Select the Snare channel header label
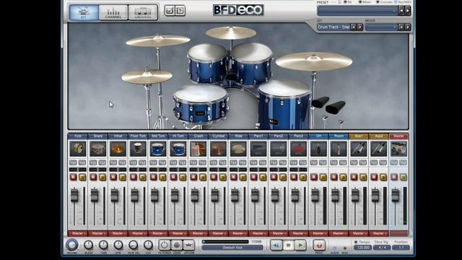 98,136
